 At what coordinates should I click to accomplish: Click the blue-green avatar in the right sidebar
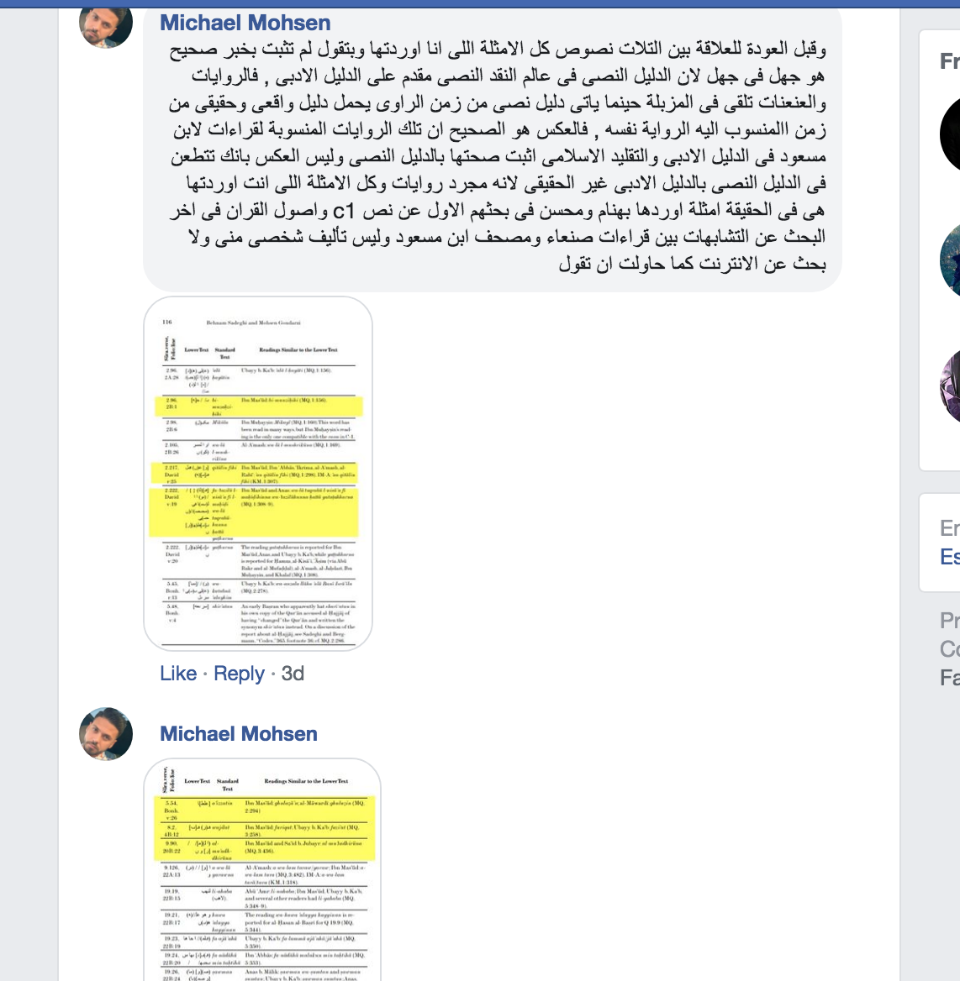pyautogui.click(x=950, y=260)
